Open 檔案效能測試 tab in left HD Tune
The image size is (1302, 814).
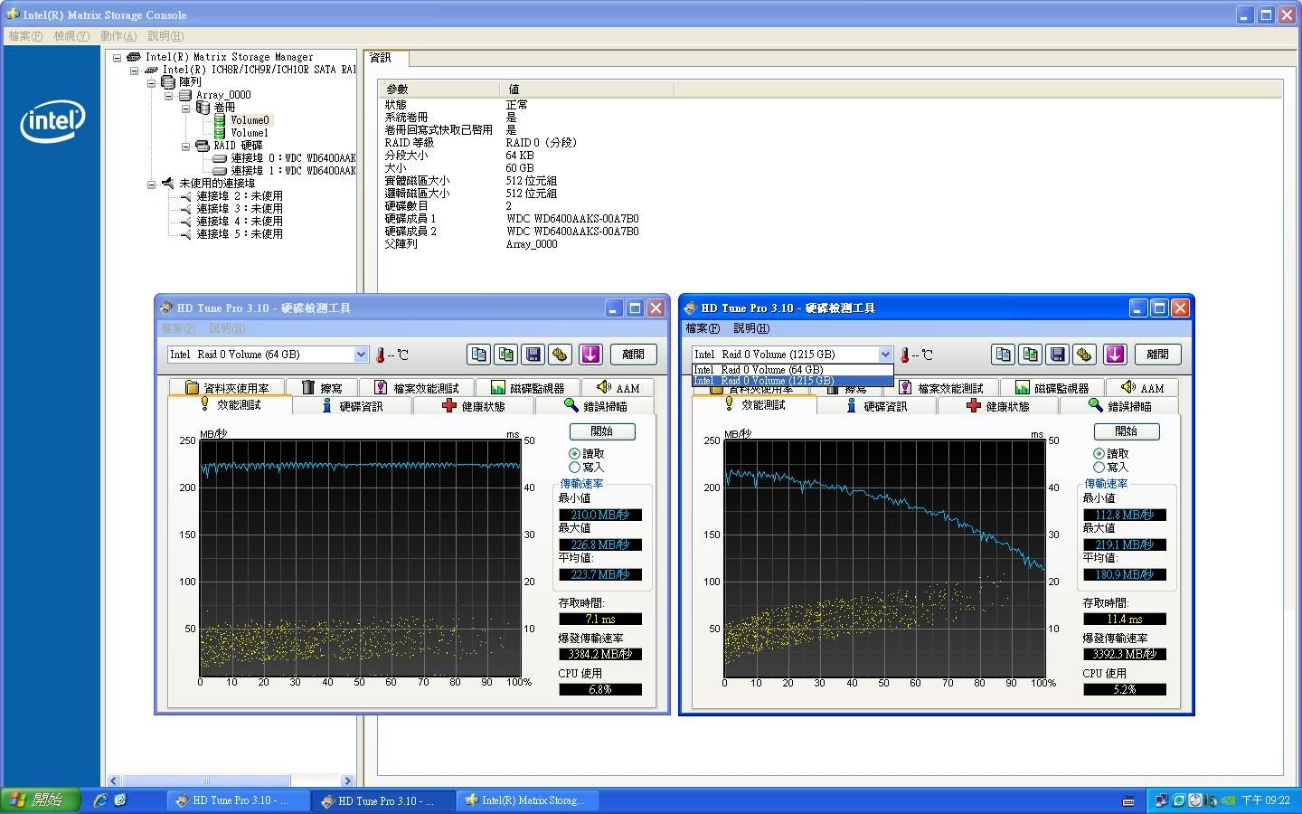[417, 388]
